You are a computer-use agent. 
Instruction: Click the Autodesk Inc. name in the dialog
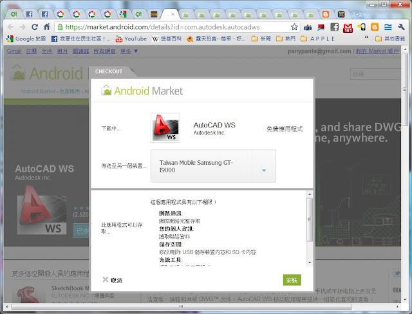[x=209, y=133]
